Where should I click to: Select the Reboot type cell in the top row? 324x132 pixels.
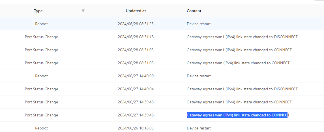tap(41, 24)
